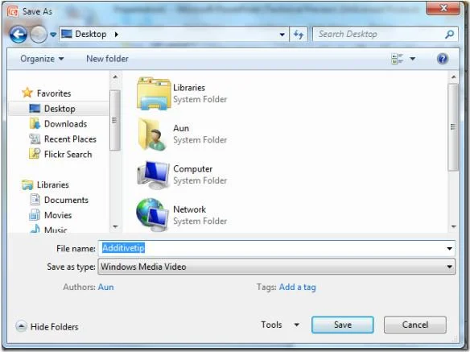This screenshot has width=470, height=352.
Task: Open the Organize menu
Action: (x=42, y=59)
